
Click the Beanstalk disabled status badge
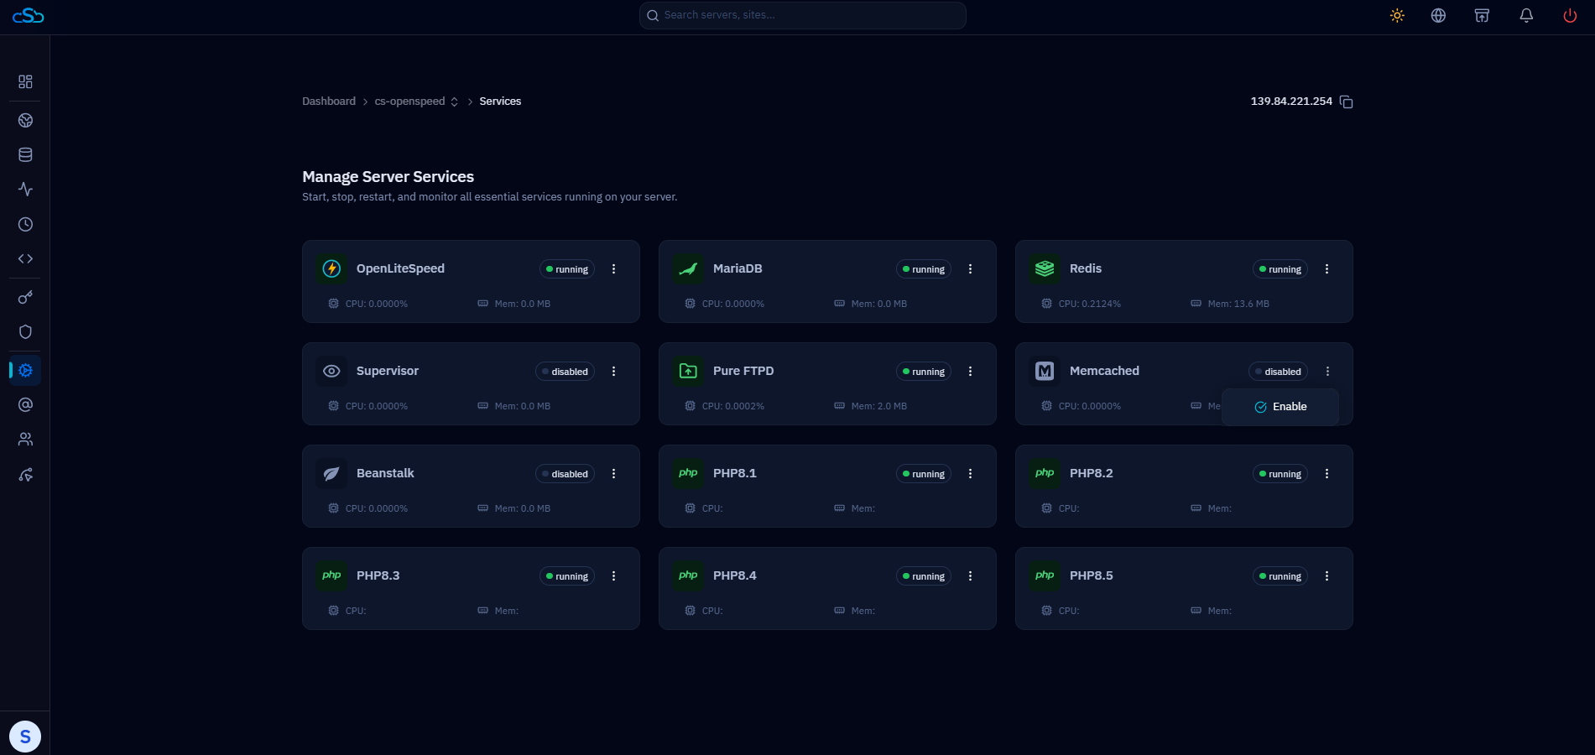coord(565,474)
